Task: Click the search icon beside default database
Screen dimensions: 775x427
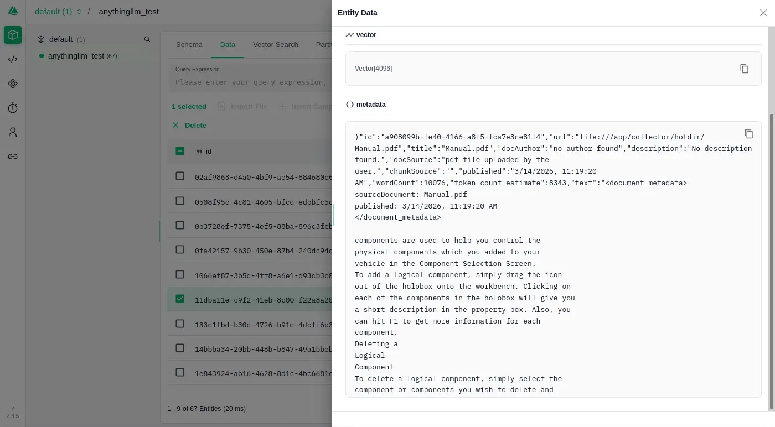Action: coord(147,39)
